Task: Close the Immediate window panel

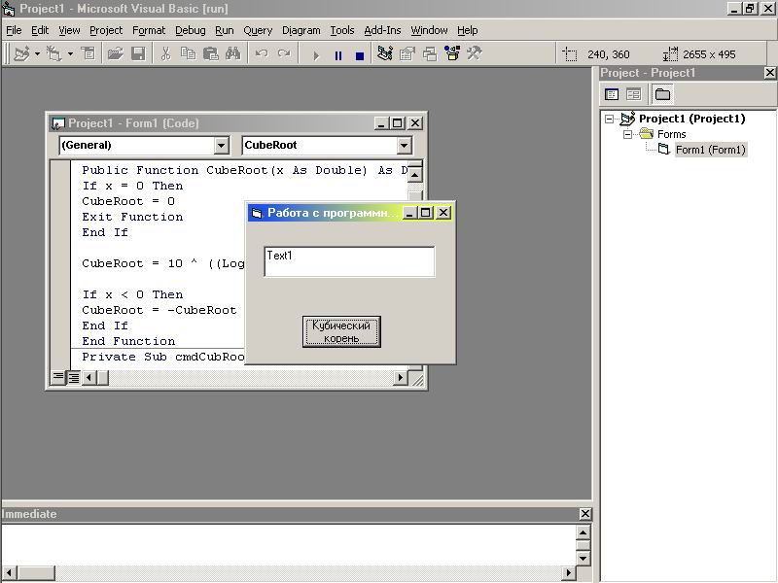Action: coord(585,514)
